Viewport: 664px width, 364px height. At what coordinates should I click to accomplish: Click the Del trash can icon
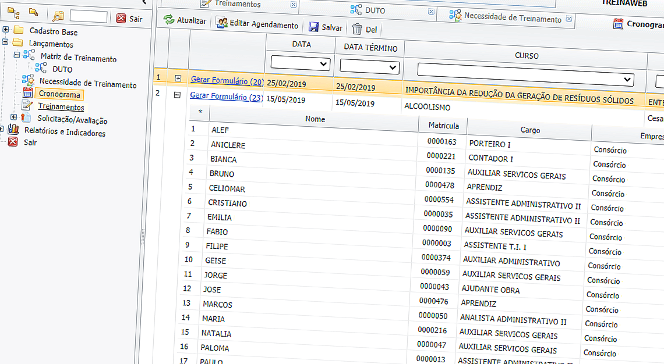point(357,29)
